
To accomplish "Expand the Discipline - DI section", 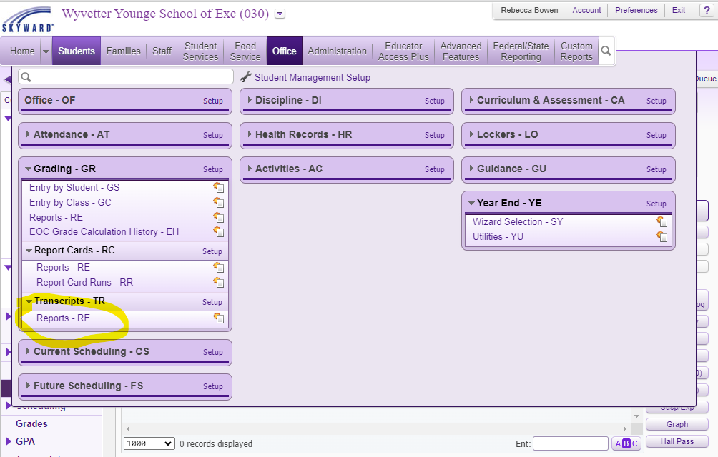I will [x=250, y=100].
